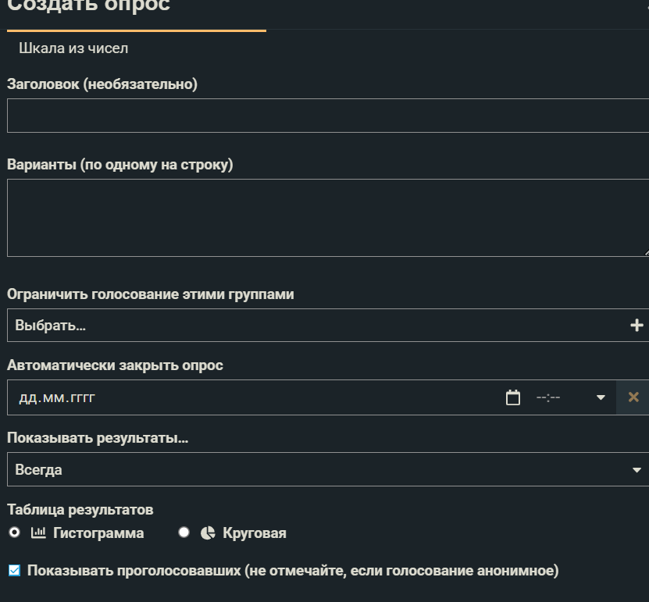The width and height of the screenshot is (649, 602).
Task: Uncheck Показывать проголосовавших checkbox
Action: pyautogui.click(x=15, y=571)
